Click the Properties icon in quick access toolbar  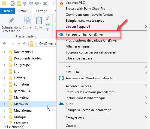pos(13,4)
